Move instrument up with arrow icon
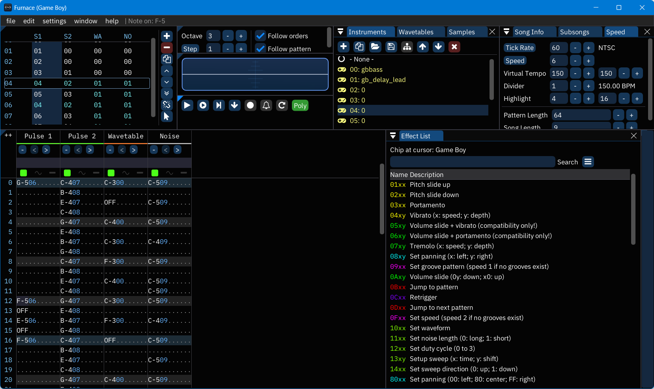This screenshot has height=389, width=654. 422,47
